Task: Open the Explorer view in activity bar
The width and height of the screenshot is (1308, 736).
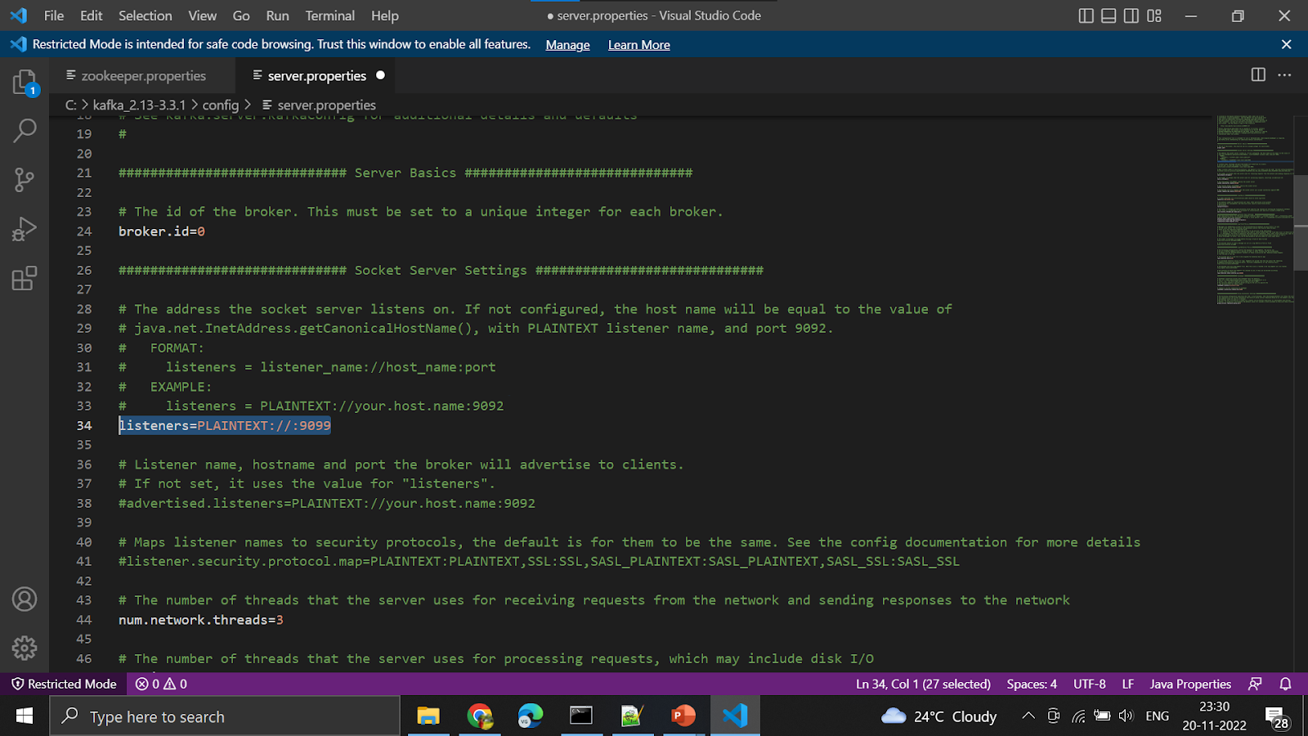Action: (x=25, y=83)
